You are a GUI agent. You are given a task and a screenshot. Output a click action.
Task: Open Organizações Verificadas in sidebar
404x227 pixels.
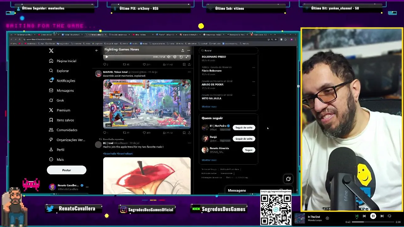[x=67, y=140]
